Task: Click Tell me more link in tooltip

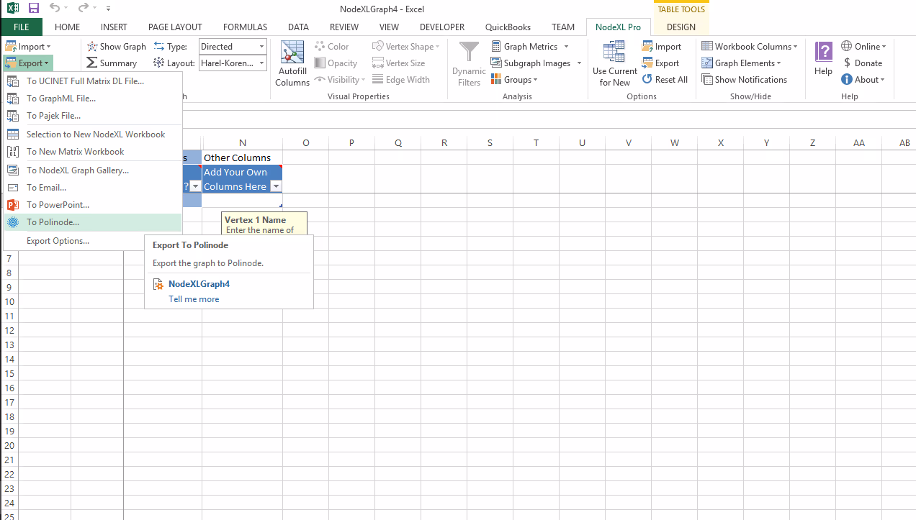Action: pyautogui.click(x=194, y=299)
